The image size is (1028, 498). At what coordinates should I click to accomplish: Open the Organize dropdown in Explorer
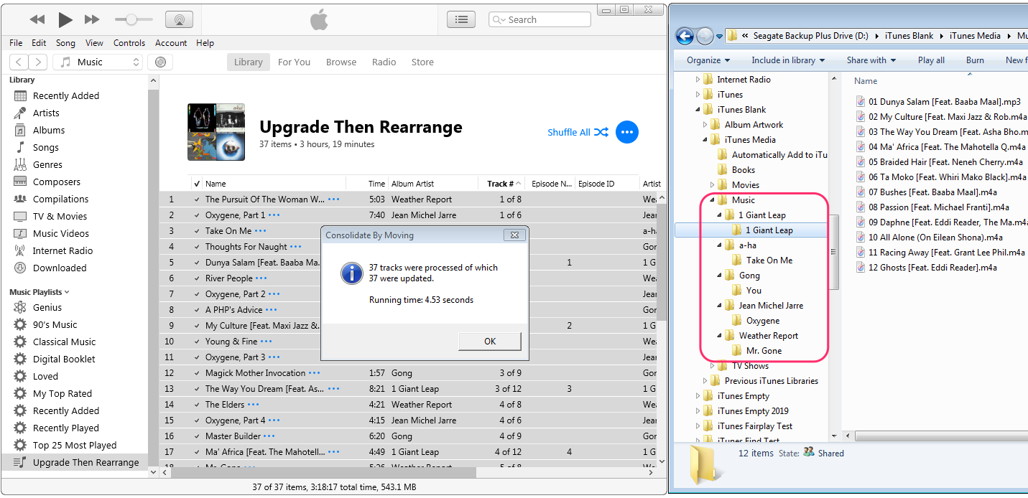pos(708,60)
